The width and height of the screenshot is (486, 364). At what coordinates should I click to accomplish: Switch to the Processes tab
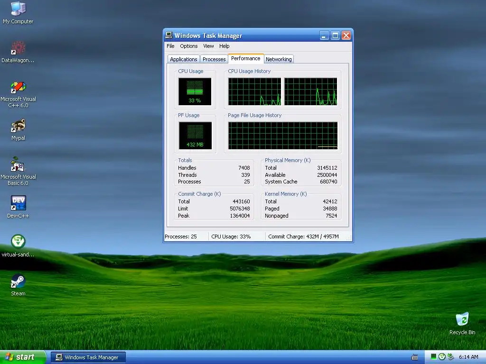[x=214, y=59]
